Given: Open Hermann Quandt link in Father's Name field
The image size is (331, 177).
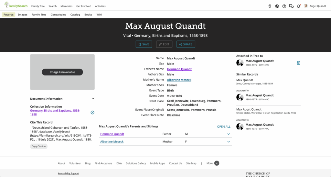Looking at the screenshot, I should pos(179,69).
